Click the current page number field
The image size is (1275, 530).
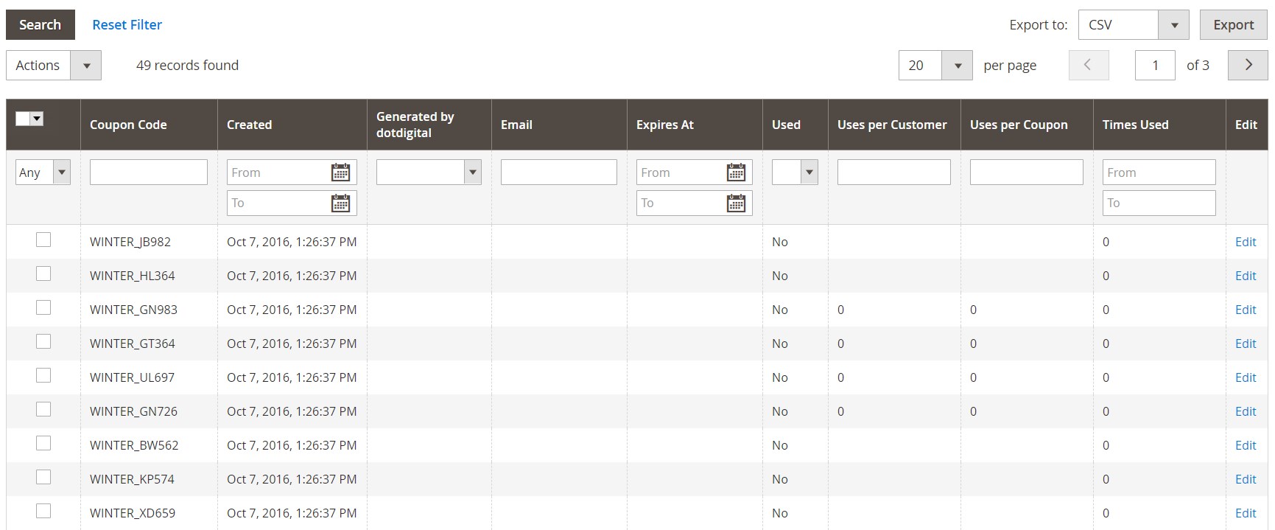coord(1155,66)
